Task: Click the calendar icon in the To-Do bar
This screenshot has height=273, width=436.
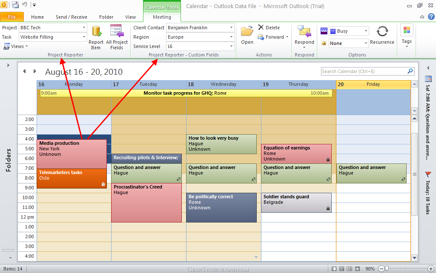Action: (428, 79)
